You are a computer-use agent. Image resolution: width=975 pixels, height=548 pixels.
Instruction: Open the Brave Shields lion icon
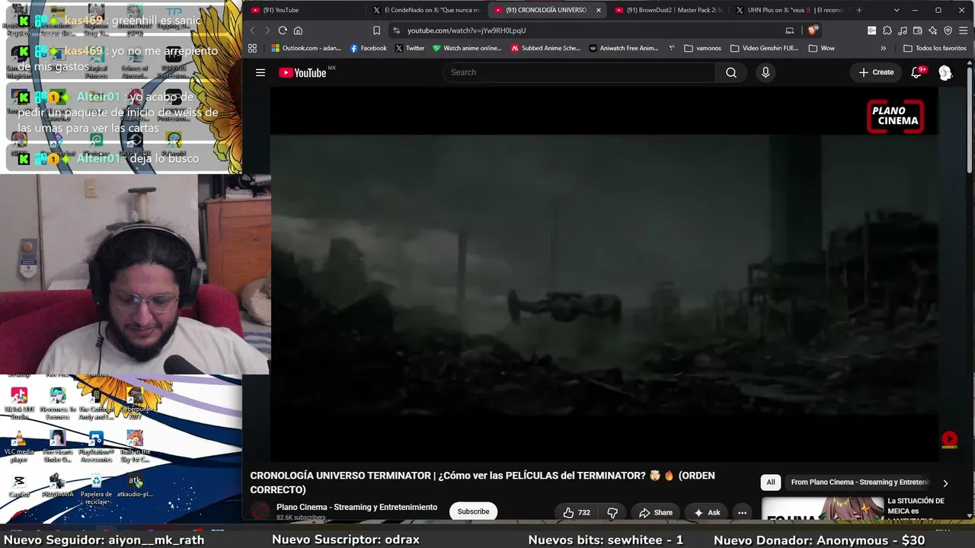[x=813, y=30]
